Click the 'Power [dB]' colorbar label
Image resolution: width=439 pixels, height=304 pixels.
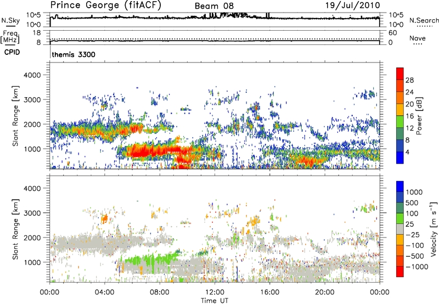pos(419,116)
